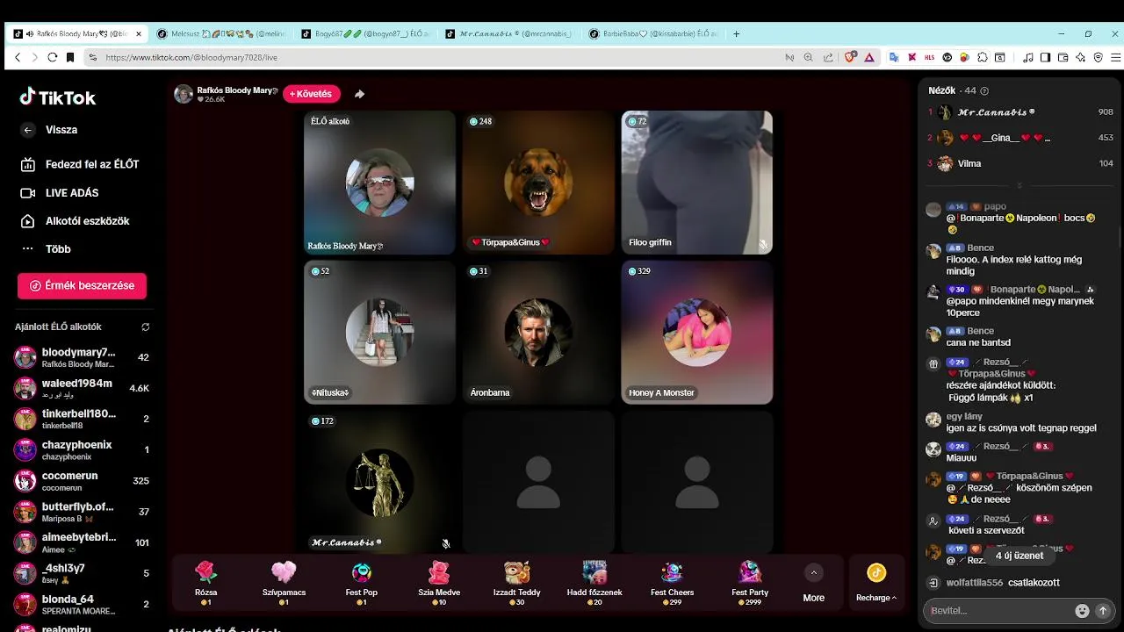
Task: Open music note playlist icon
Action: pos(1028,57)
